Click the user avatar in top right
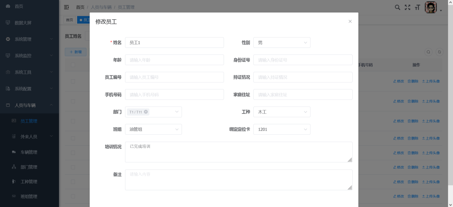453x207 pixels. (430, 7)
